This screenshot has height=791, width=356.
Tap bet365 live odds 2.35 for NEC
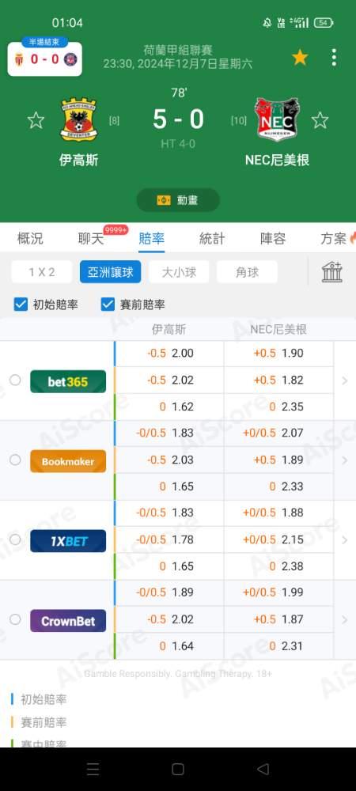tap(293, 407)
